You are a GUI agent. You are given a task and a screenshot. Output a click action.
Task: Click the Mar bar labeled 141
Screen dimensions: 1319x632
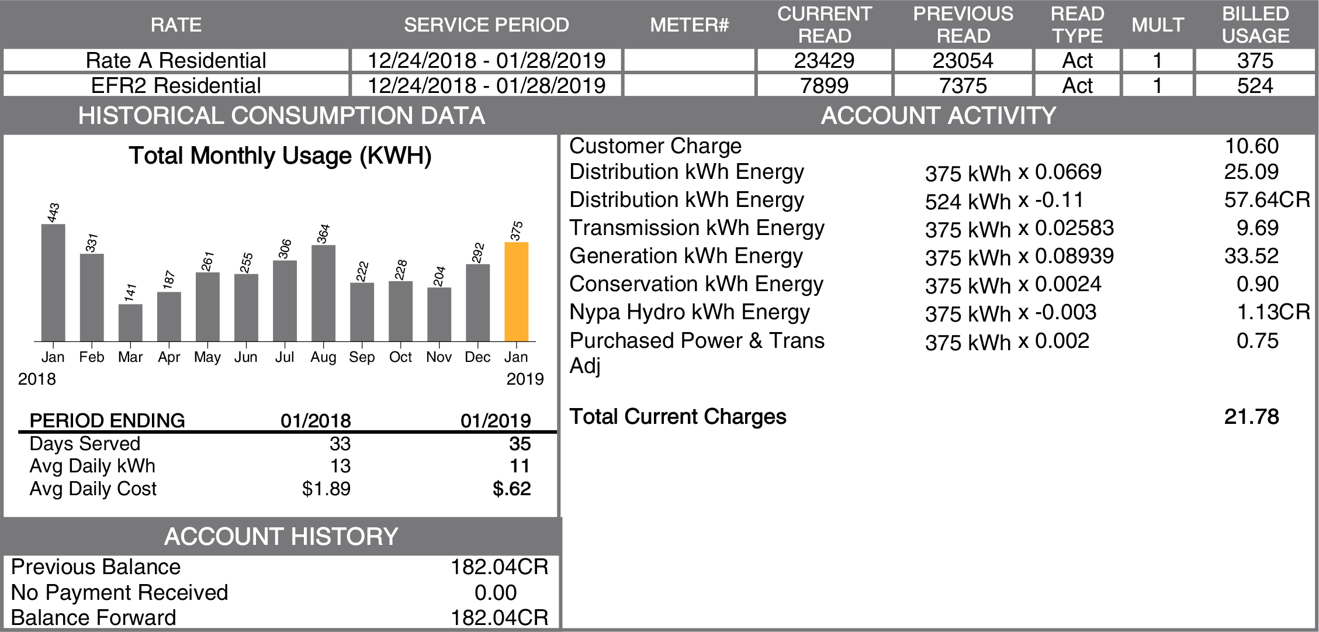130,322
